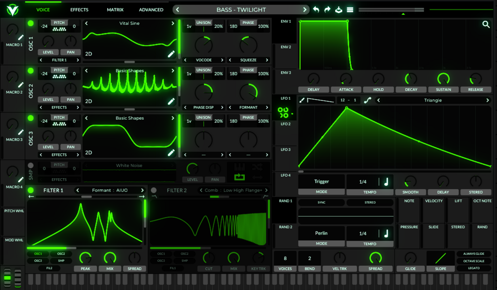Click the RAND 1 STEREO button
Screen dimensions: 497x290
370,202
